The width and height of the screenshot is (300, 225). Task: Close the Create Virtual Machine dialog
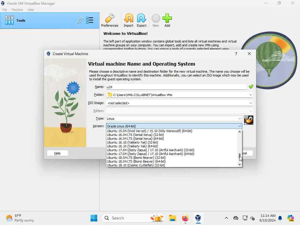249,54
